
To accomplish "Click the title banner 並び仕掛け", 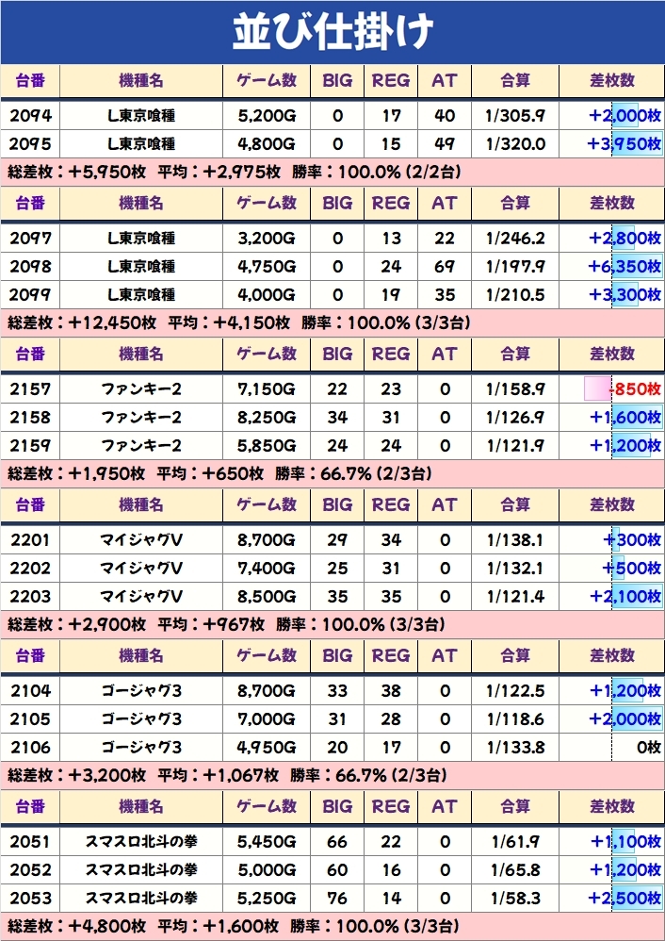I will click(x=332, y=32).
